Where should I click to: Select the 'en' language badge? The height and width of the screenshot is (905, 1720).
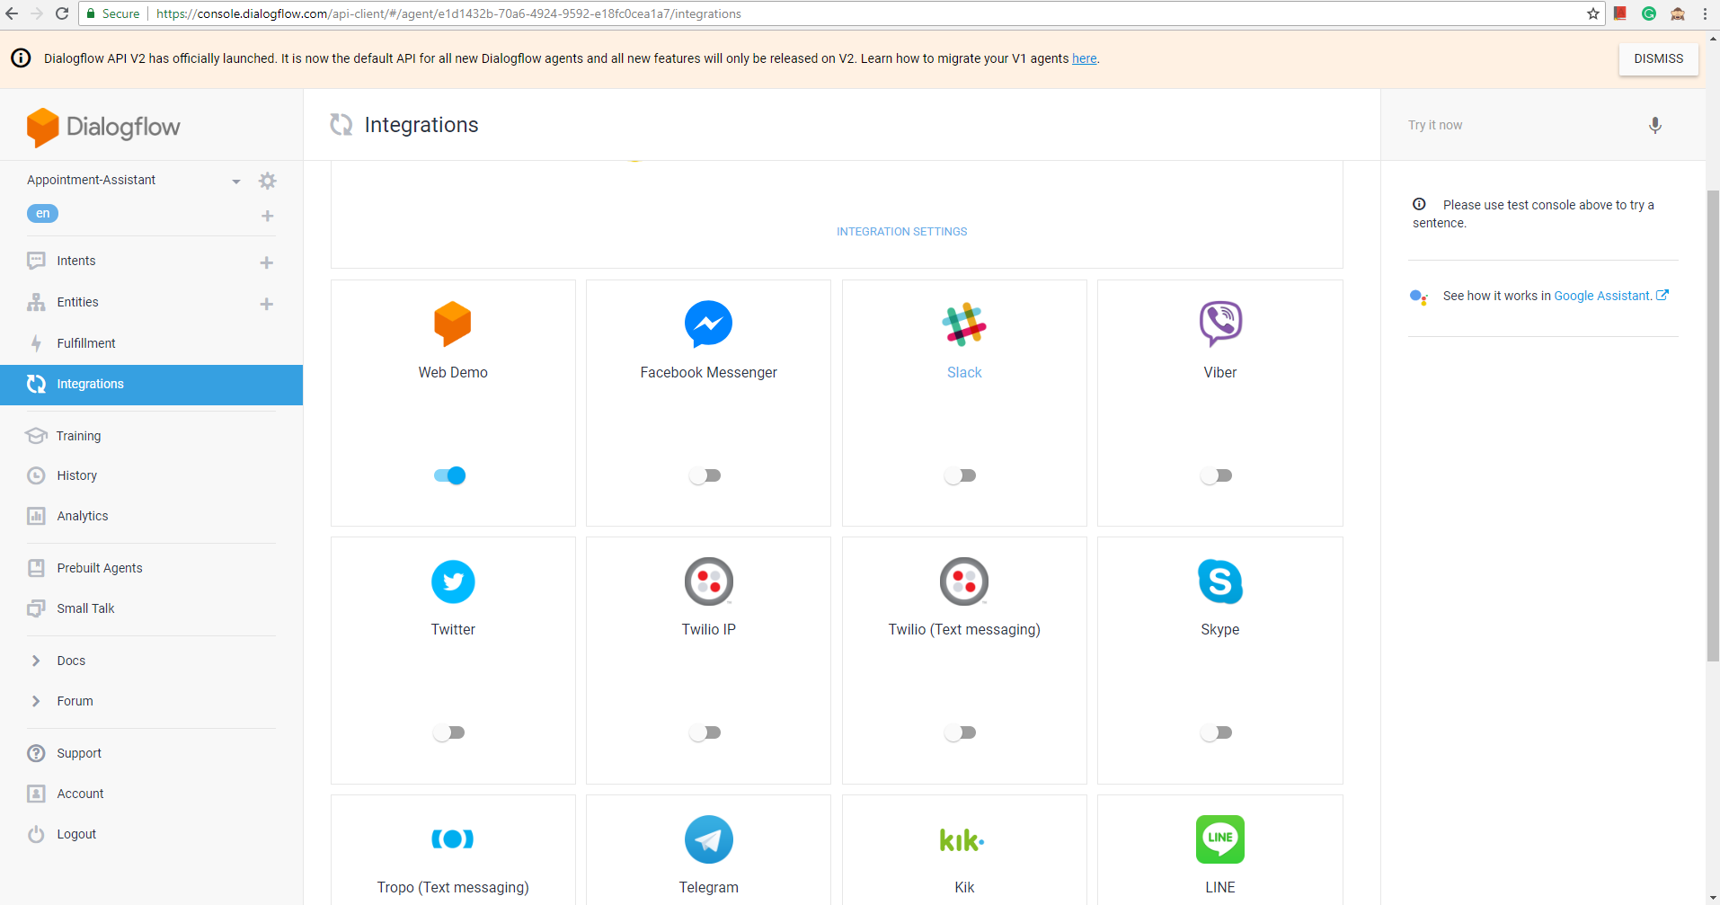point(42,213)
